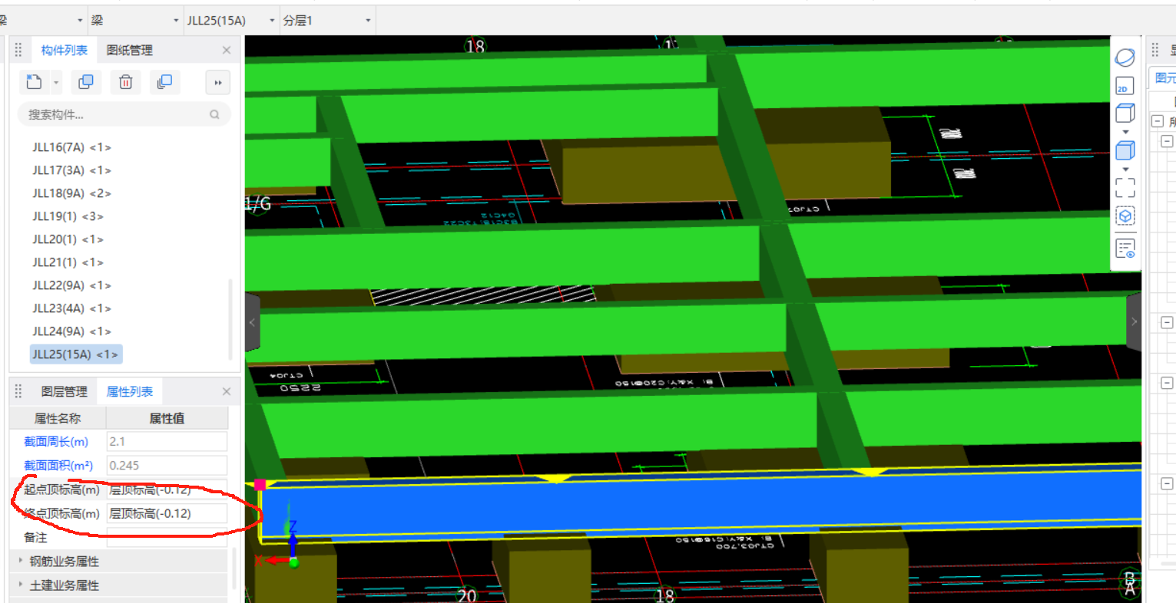Click the dashed-box cube zoom icon
Viewport: 1176px width, 603px height.
pyautogui.click(x=1125, y=216)
